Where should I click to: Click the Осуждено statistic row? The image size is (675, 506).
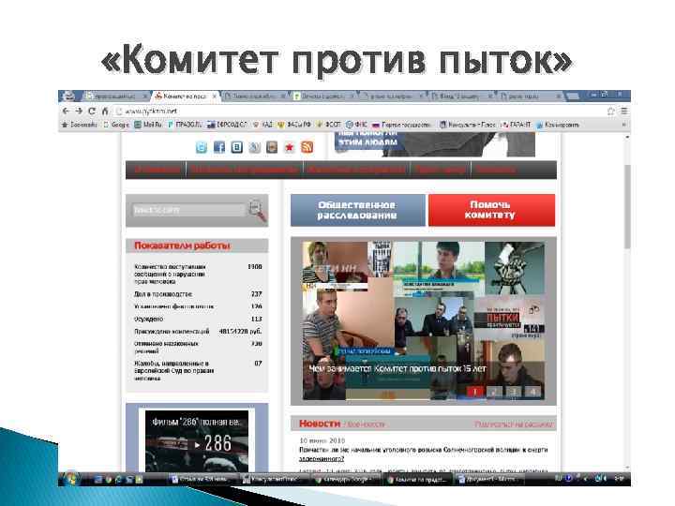198,320
